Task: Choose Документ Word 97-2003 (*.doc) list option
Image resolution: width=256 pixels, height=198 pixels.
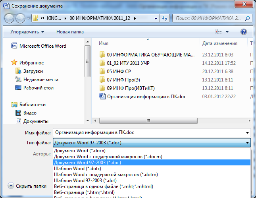Action: [x=152, y=163]
